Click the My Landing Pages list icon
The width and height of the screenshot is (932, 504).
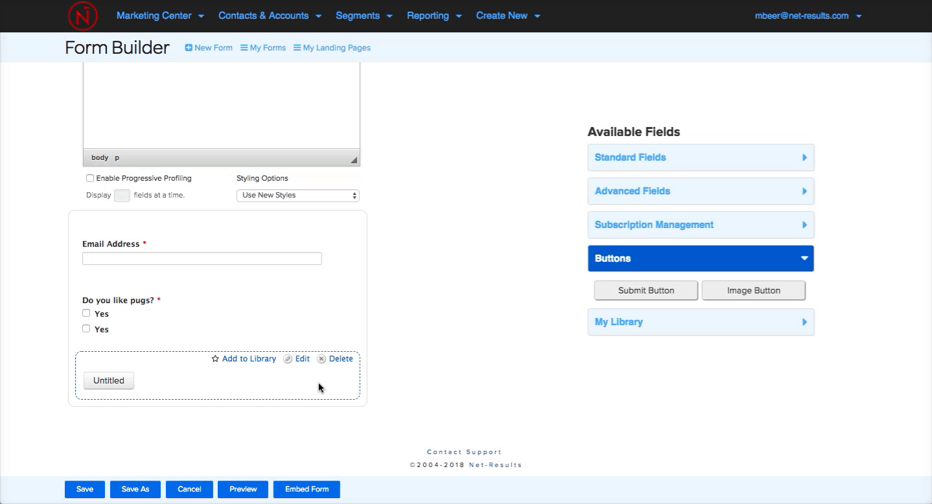(297, 48)
